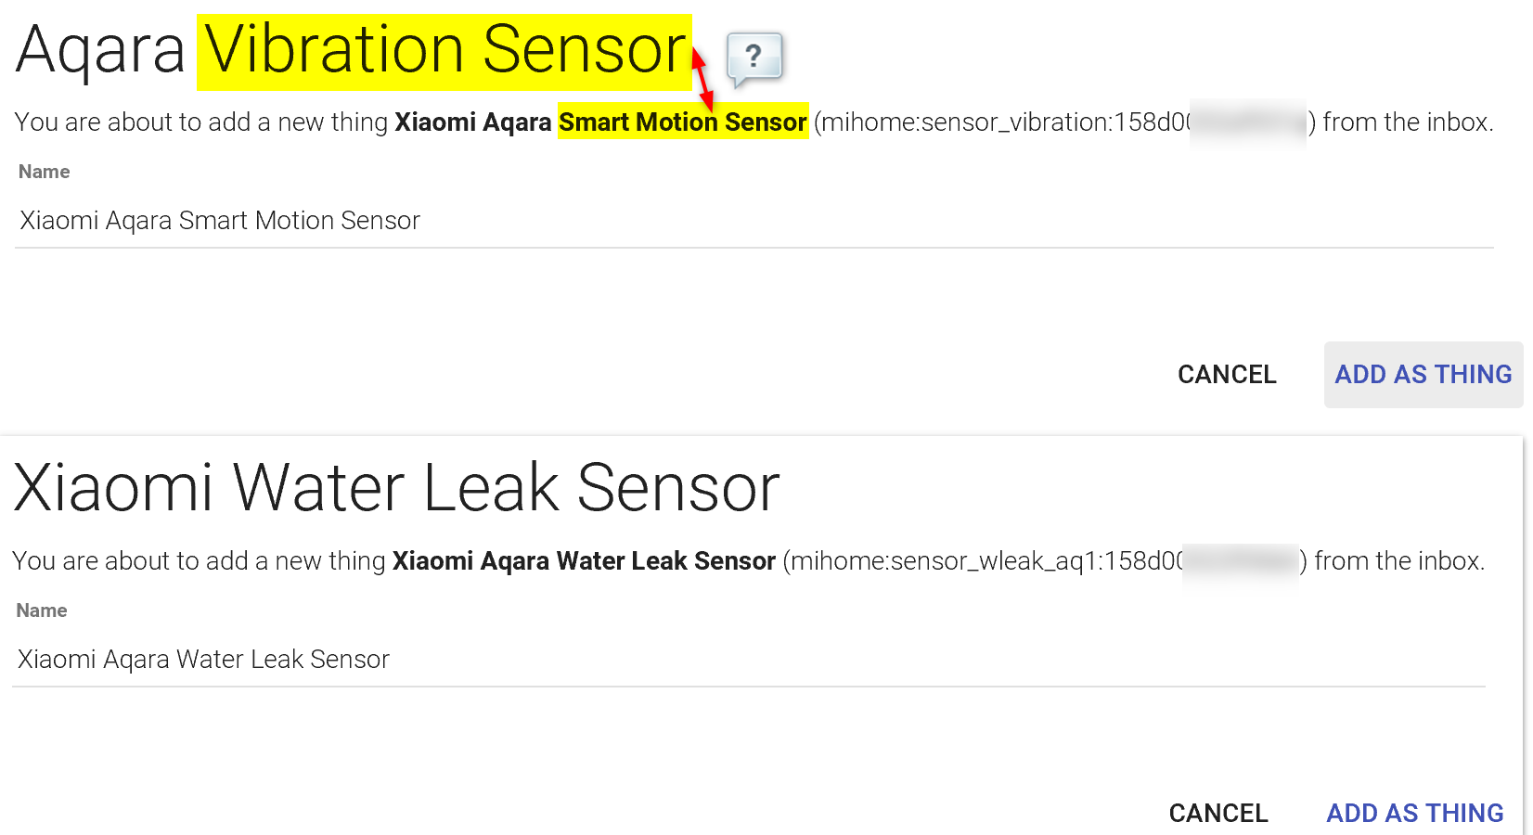Click the "Xiaomi Water Leak Sensor" dialog title

click(x=396, y=488)
